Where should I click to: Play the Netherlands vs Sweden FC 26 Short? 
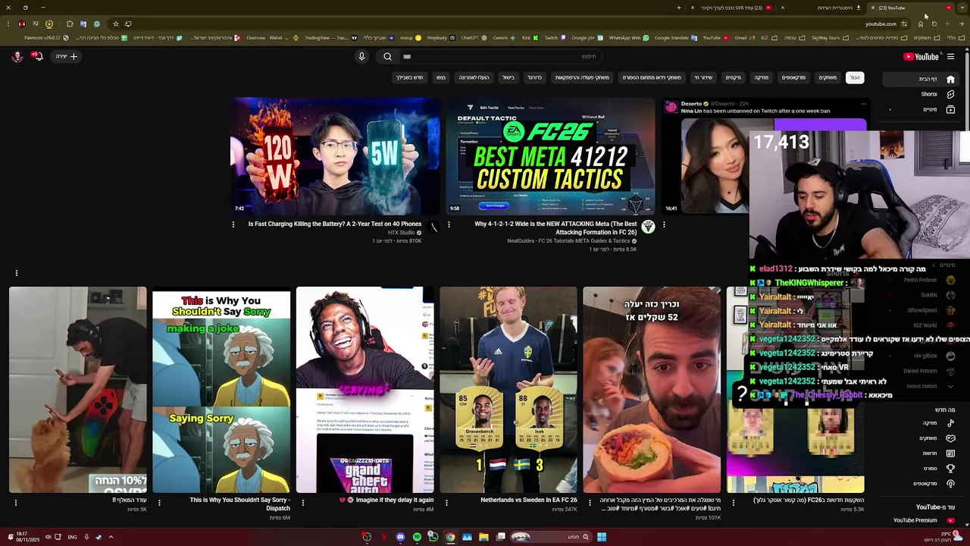pos(508,390)
